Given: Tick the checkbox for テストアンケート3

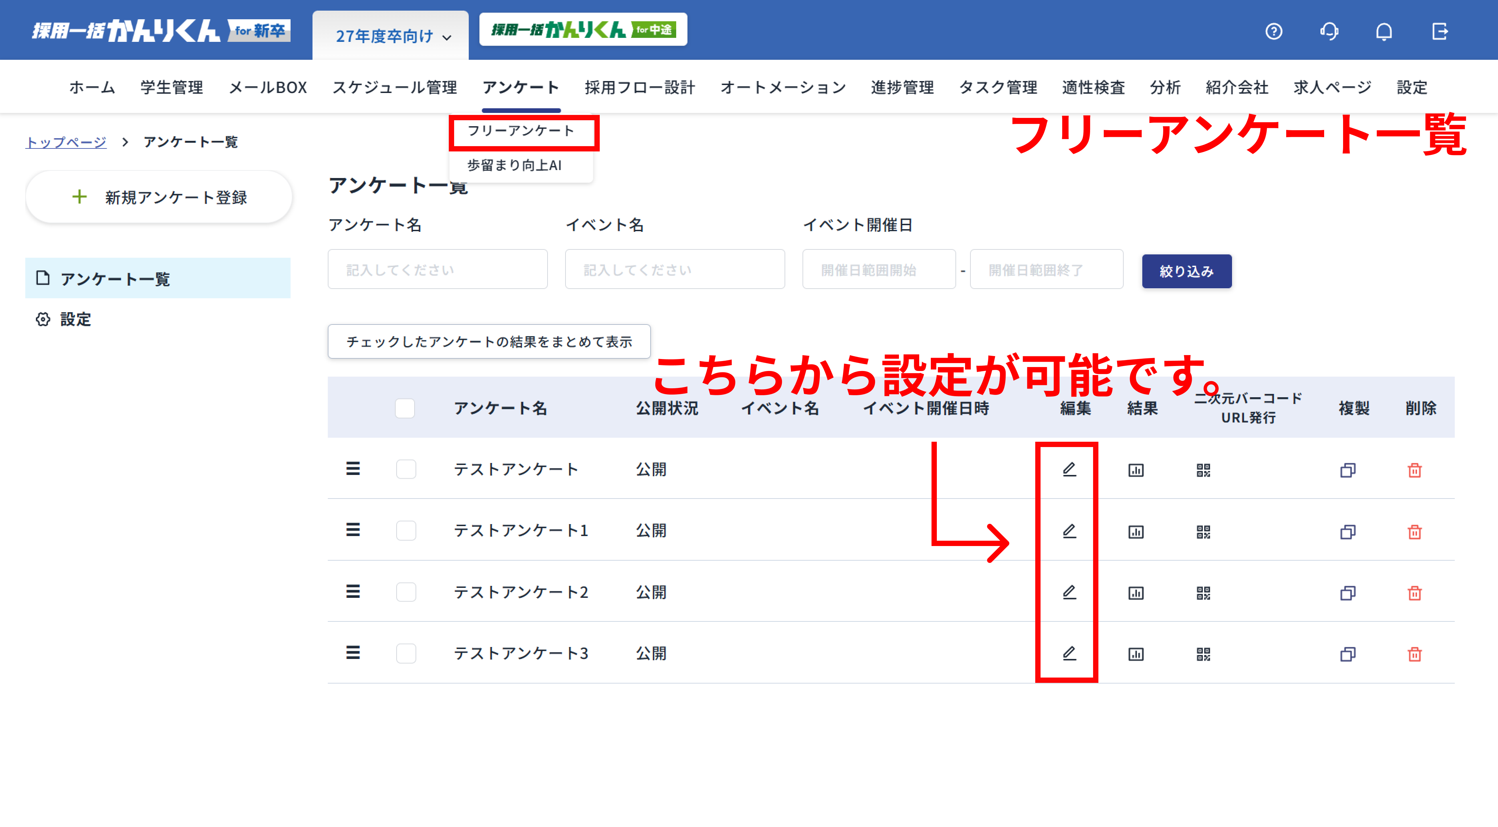Looking at the screenshot, I should point(406,653).
